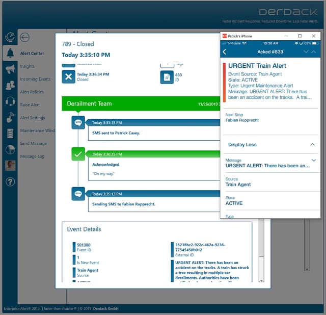The height and width of the screenshot is (315, 326).
Task: Select Raise Alert in the sidebar
Action: coord(30,105)
